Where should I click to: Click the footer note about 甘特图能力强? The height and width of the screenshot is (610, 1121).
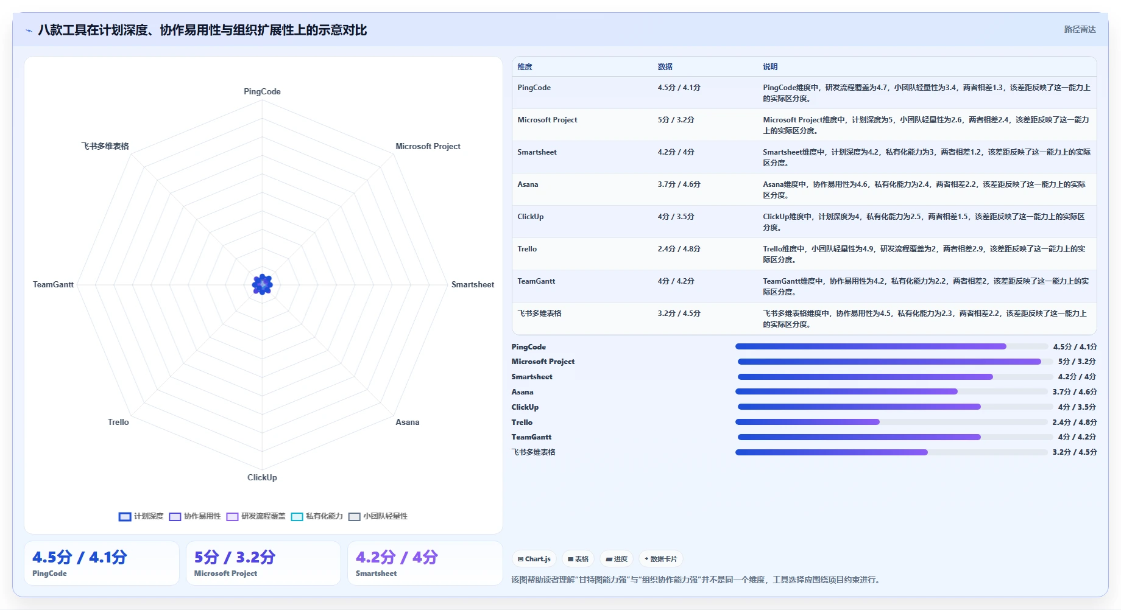tap(697, 580)
